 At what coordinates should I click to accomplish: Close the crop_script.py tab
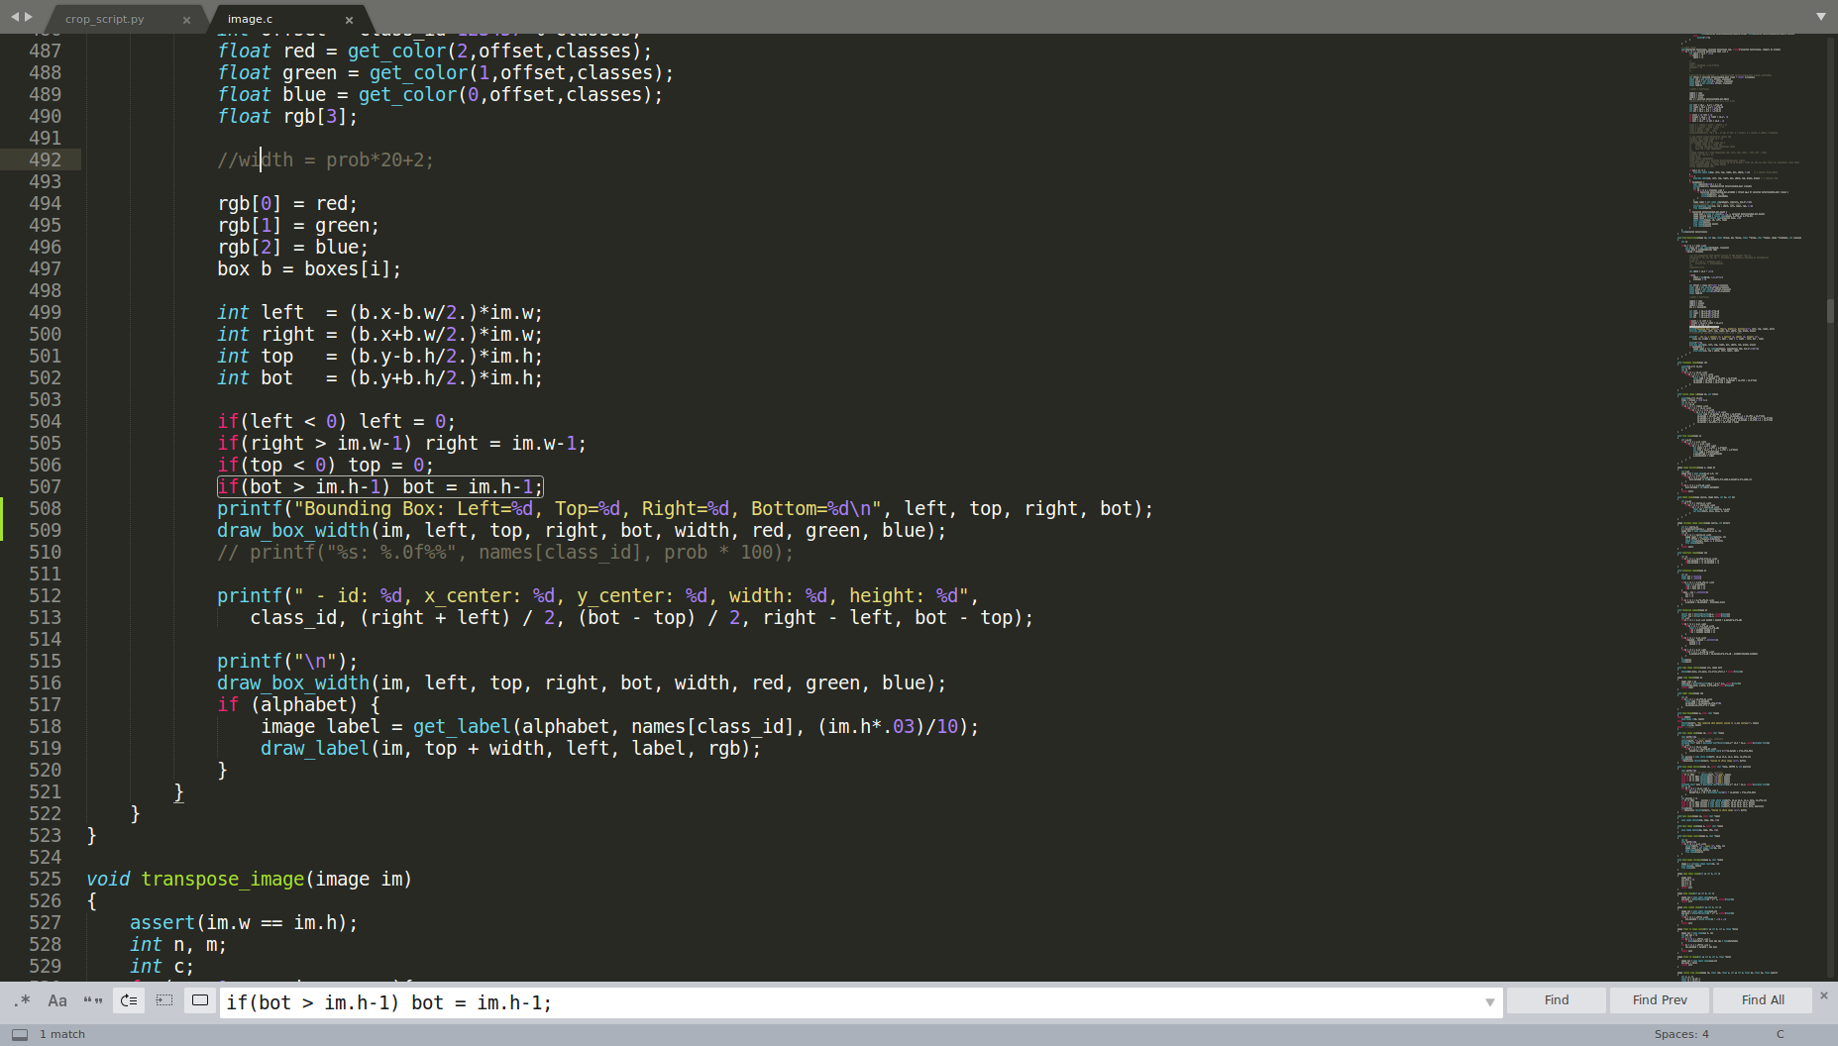(x=186, y=20)
